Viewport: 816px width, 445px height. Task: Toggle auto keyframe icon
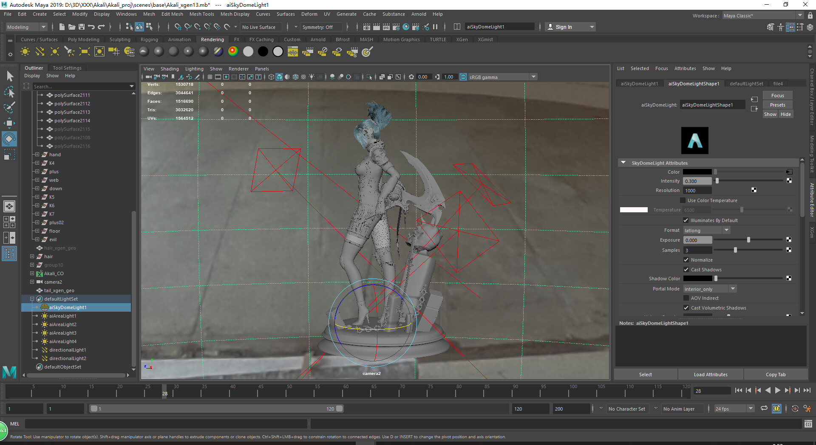click(795, 408)
